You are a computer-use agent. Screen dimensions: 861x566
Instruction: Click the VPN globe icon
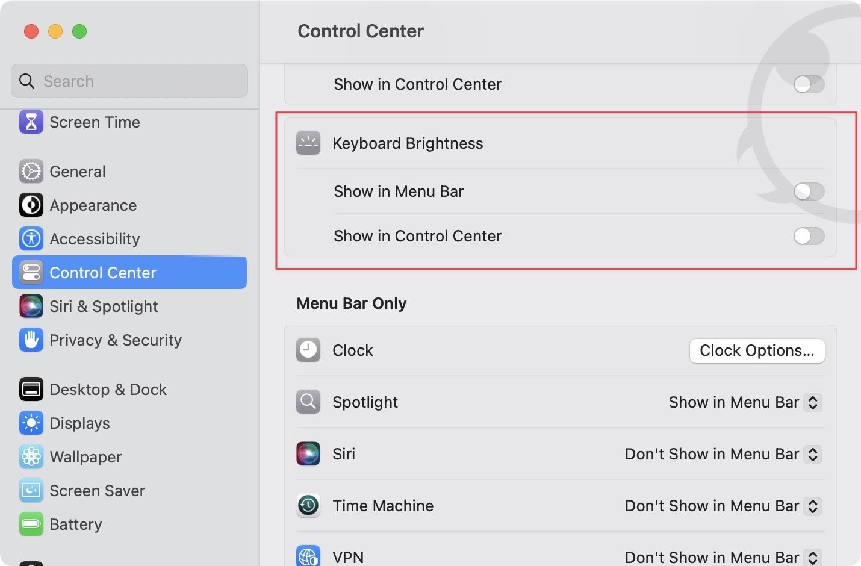click(x=308, y=556)
